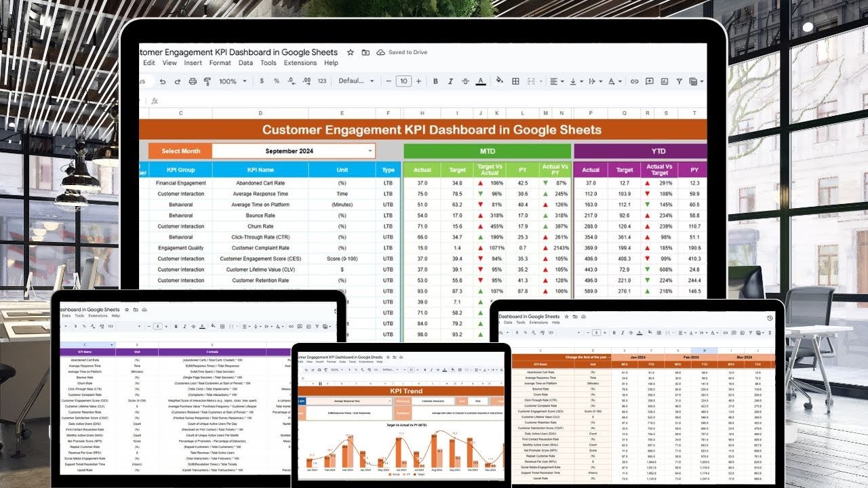The image size is (868, 488).
Task: Insert comment from main monitor toolbar
Action: [650, 81]
